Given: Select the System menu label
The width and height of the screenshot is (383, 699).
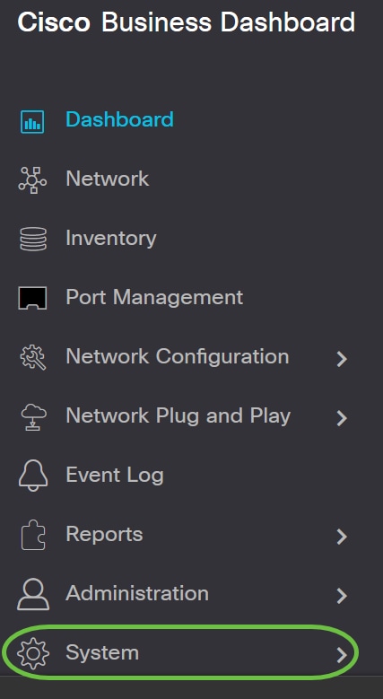Looking at the screenshot, I should click(102, 653).
